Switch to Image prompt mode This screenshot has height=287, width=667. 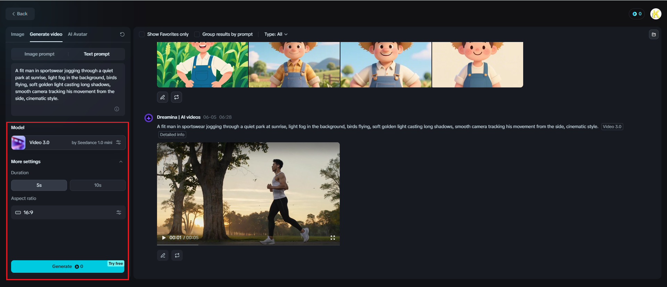pyautogui.click(x=40, y=54)
